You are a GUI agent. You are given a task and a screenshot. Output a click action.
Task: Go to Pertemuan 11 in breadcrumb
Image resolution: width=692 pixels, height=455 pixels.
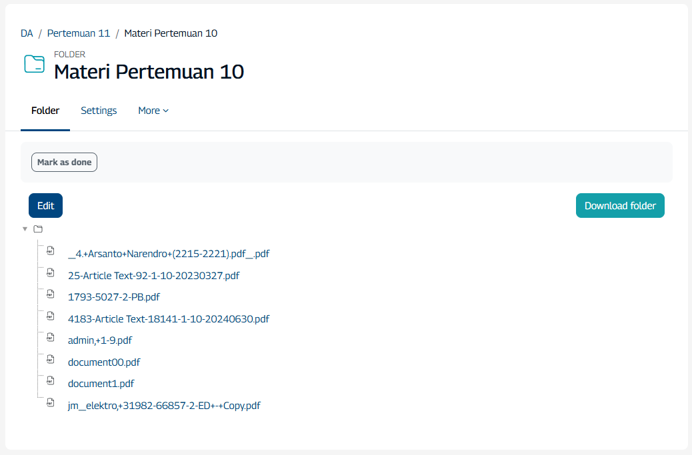pos(79,33)
